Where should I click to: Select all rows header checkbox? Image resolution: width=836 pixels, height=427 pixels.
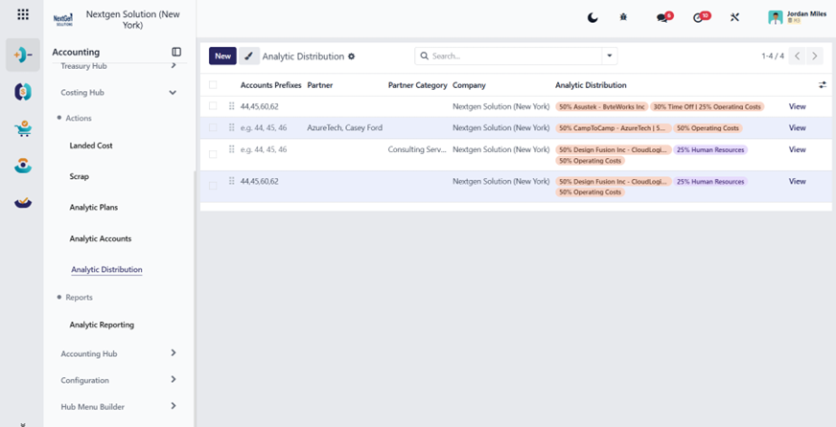[x=213, y=84]
